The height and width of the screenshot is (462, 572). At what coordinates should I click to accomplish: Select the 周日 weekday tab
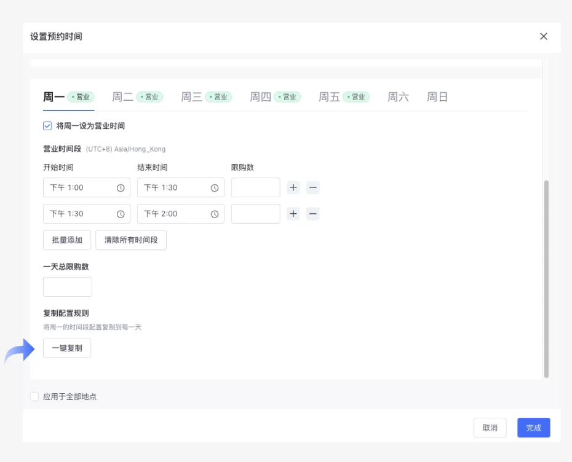click(437, 96)
